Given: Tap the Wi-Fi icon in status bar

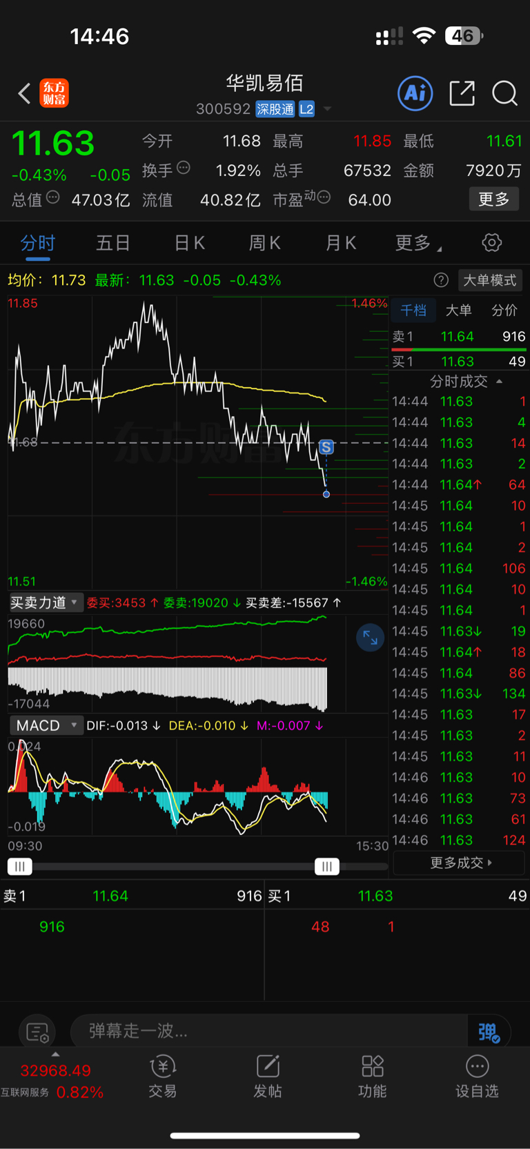Looking at the screenshot, I should pos(424,36).
